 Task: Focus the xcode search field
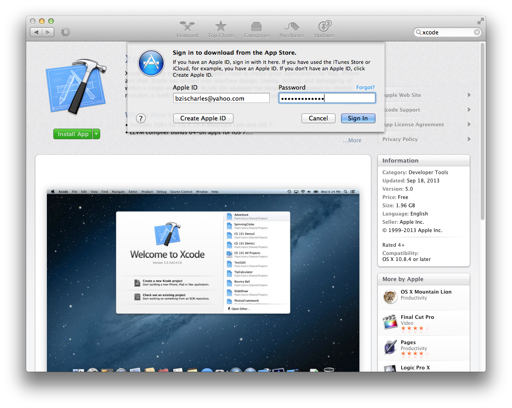pyautogui.click(x=447, y=32)
